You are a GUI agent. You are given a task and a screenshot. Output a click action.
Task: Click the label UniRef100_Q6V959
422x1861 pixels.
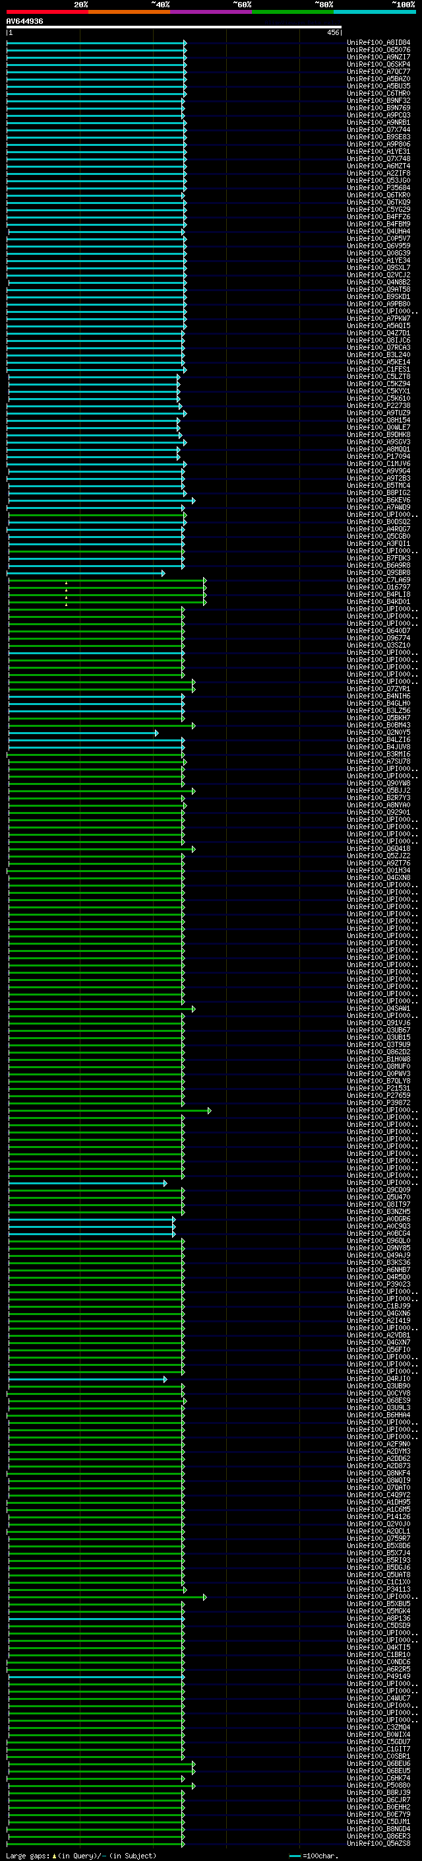tap(378, 246)
